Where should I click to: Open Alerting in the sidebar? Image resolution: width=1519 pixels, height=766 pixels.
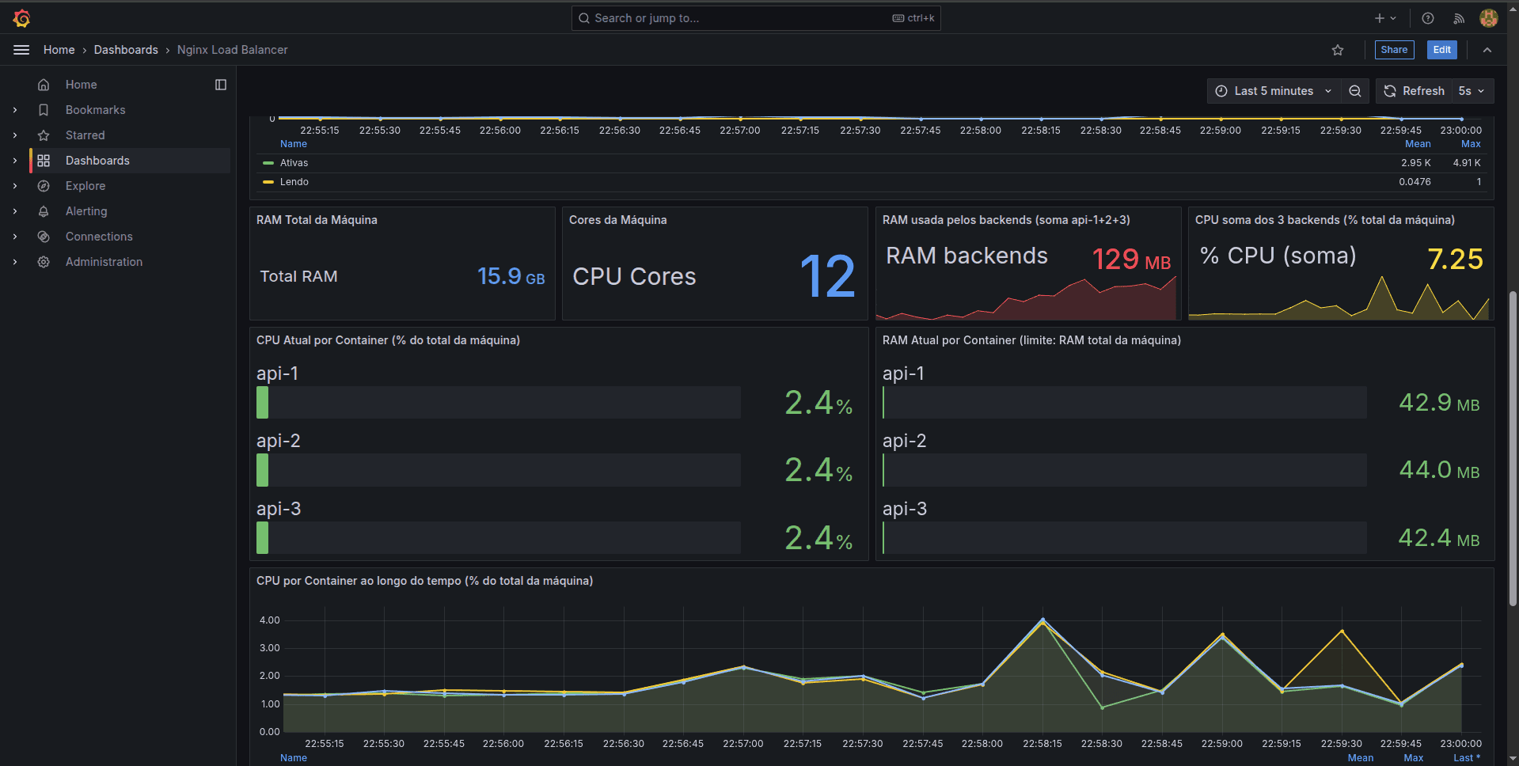86,211
